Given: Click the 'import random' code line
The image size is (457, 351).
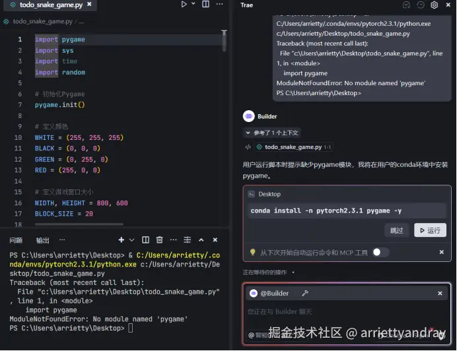Looking at the screenshot, I should coord(60,72).
